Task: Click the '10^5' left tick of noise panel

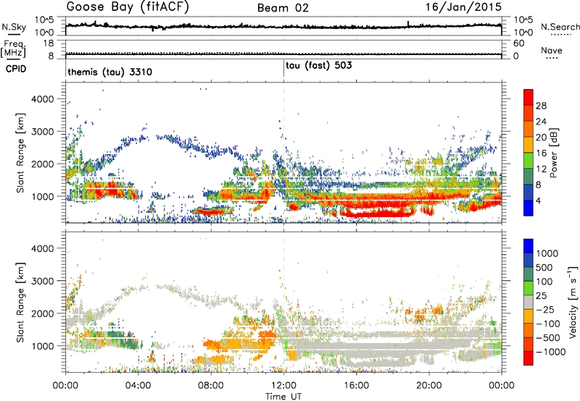Action: (x=44, y=20)
